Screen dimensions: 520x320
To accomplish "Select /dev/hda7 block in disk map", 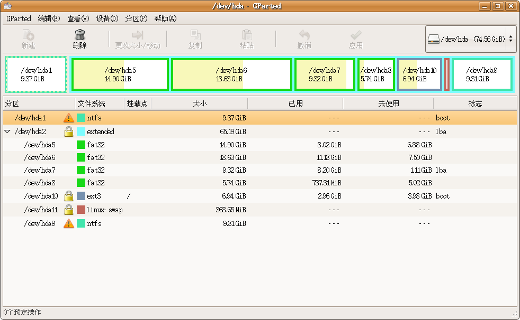I will [x=325, y=74].
